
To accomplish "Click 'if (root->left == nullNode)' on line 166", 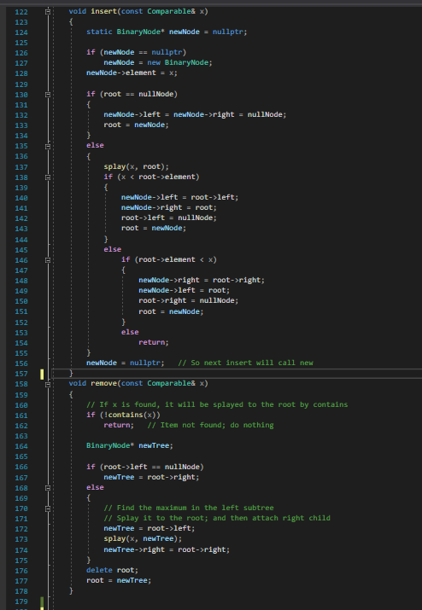I will point(145,467).
